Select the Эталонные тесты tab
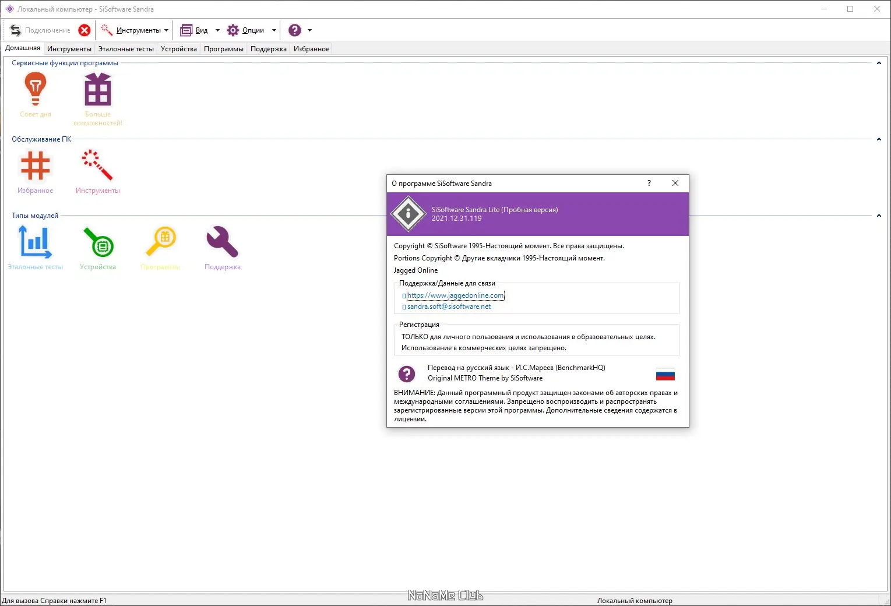This screenshot has width=891, height=606. pyautogui.click(x=126, y=49)
